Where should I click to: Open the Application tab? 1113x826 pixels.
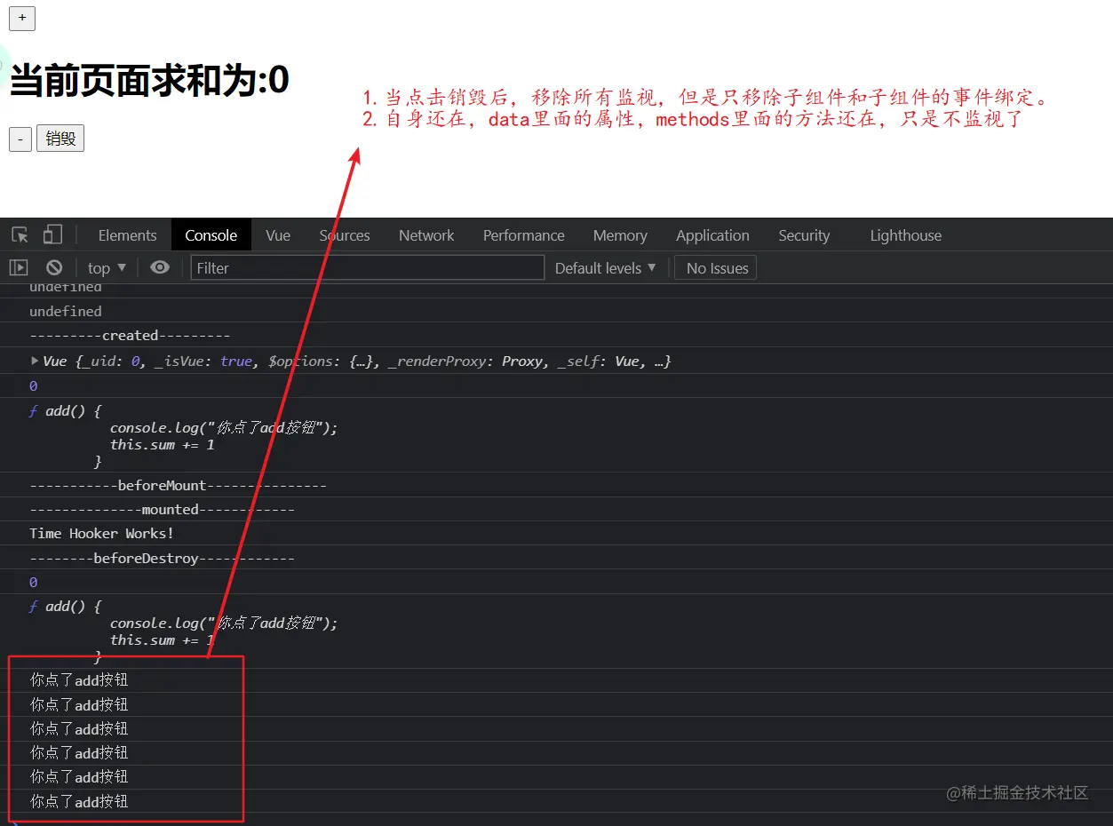[x=712, y=235]
